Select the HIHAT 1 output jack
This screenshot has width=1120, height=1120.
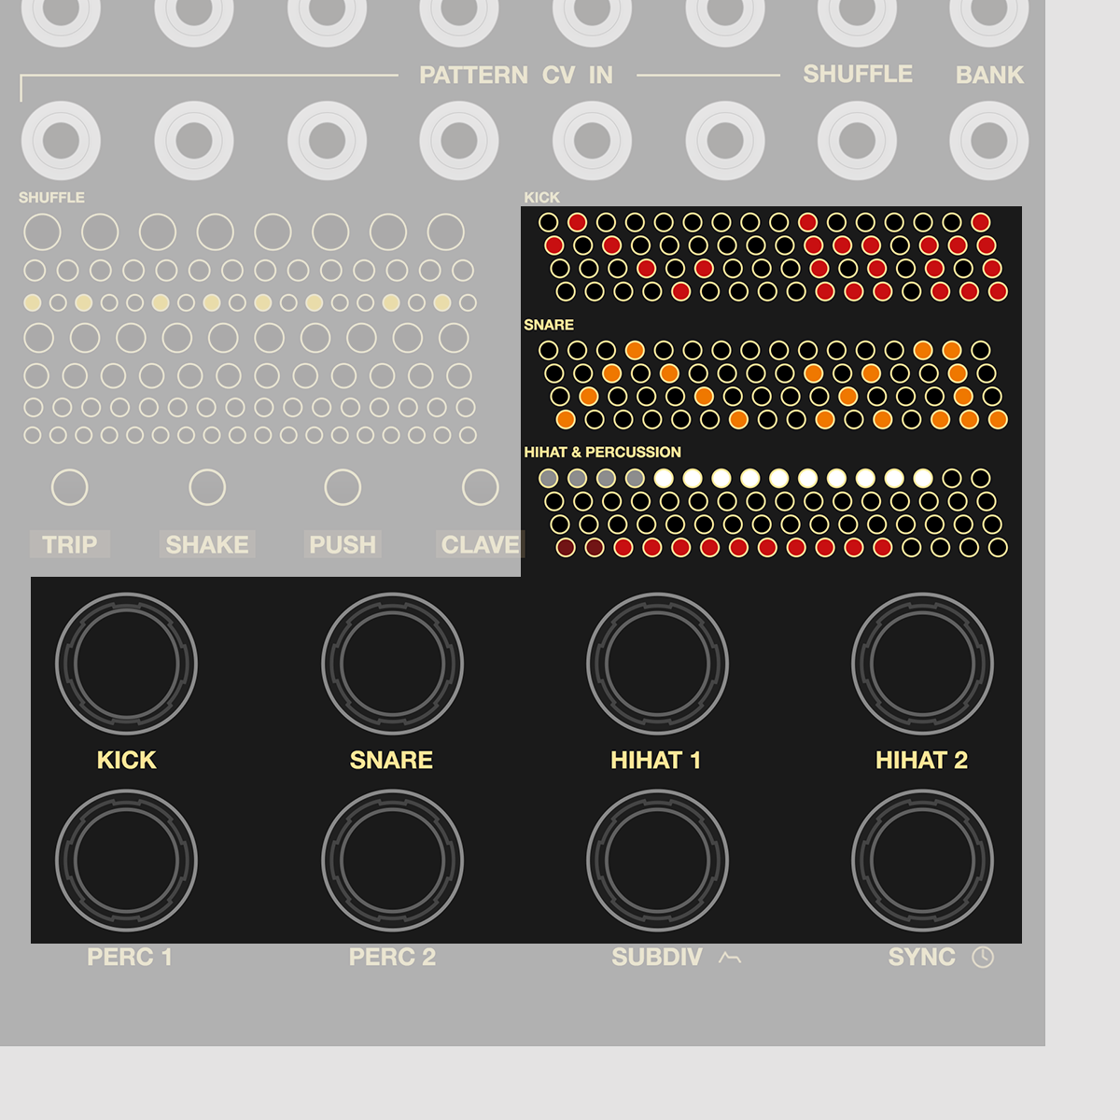[x=657, y=664]
